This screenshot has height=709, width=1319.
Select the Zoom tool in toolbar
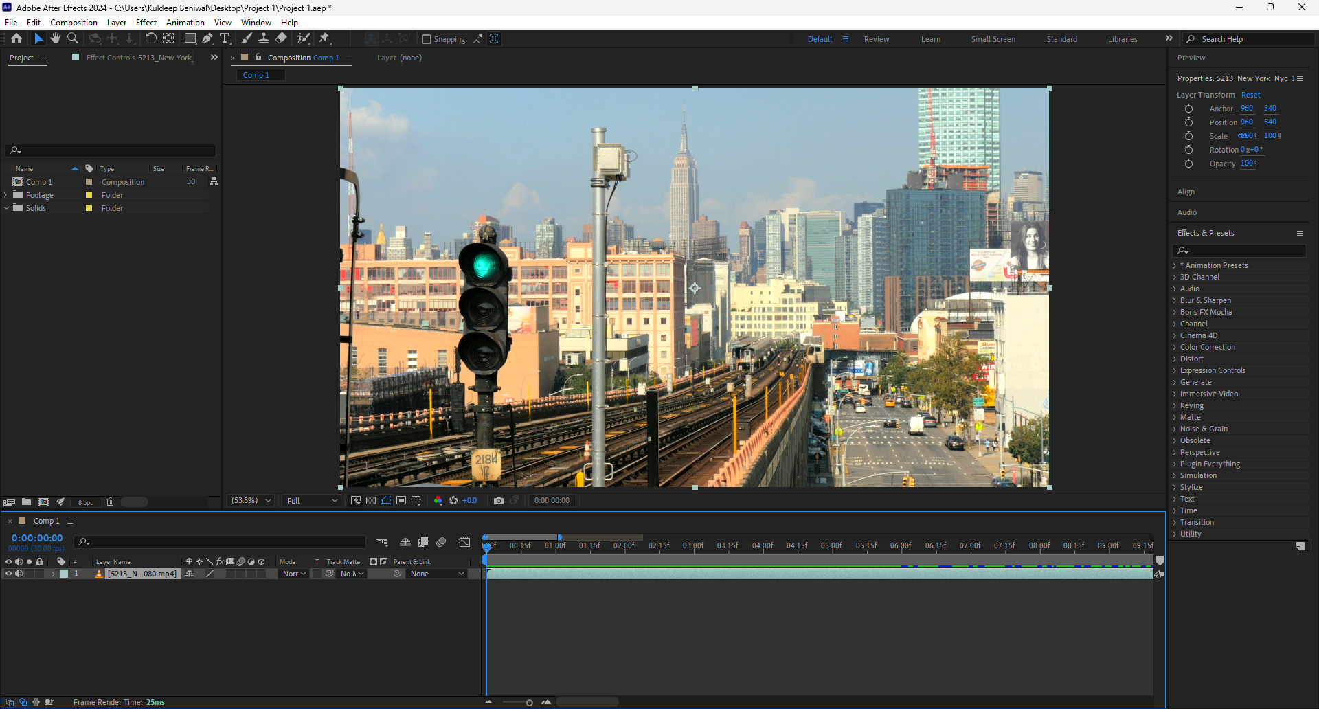73,38
